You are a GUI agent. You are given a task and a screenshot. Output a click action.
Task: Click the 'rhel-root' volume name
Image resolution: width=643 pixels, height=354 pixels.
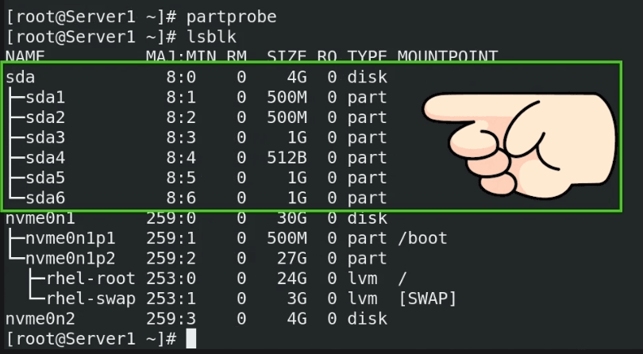[90, 278]
